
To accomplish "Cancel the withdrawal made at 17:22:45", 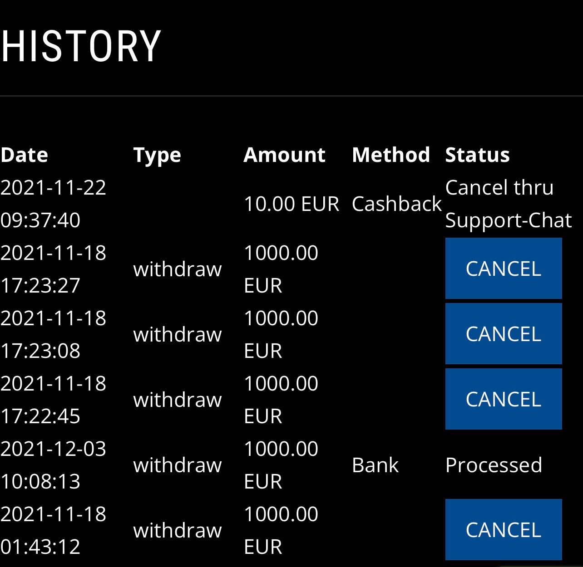I will pos(504,399).
